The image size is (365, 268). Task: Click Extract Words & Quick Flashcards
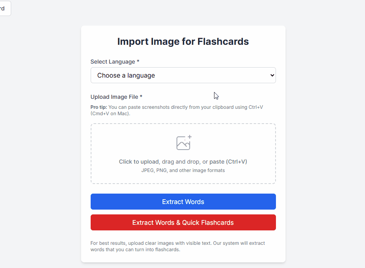[183, 222]
